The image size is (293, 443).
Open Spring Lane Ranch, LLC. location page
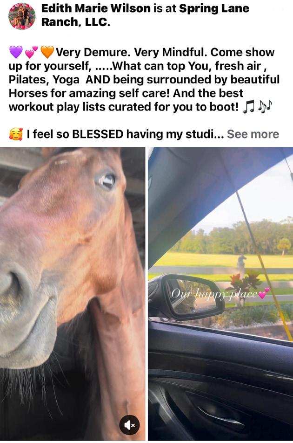145,15
